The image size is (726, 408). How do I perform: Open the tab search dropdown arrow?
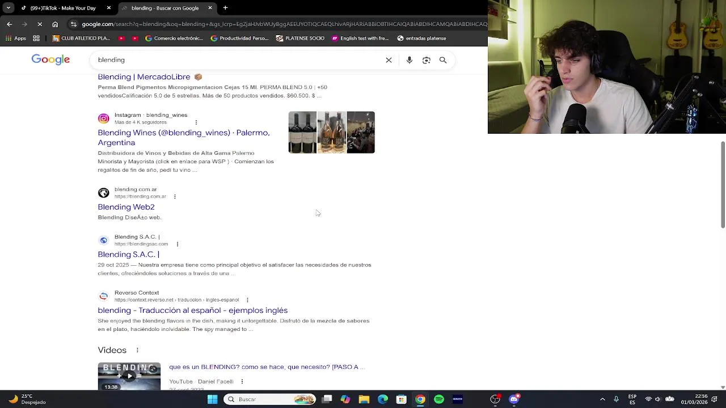pyautogui.click(x=8, y=8)
